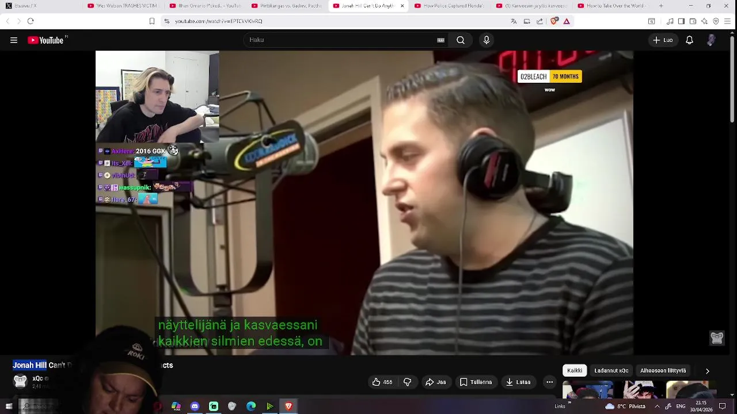Bookmark this page
737x414 pixels.
152,21
